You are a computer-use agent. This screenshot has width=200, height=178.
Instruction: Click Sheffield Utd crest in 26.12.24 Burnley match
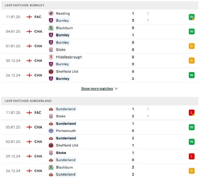(51, 72)
